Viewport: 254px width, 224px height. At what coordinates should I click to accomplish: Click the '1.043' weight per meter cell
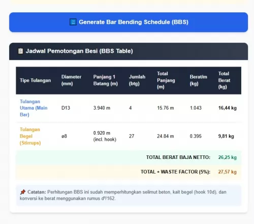coord(196,108)
